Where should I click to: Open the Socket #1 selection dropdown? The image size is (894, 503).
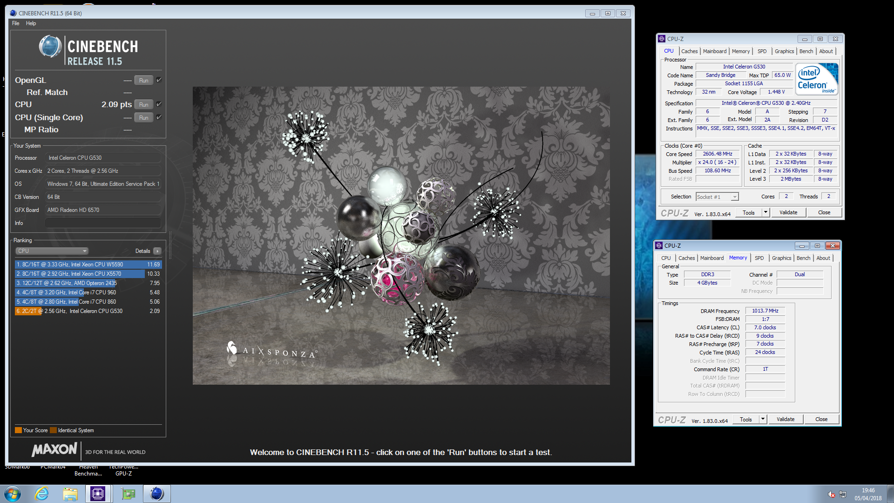[x=717, y=197]
